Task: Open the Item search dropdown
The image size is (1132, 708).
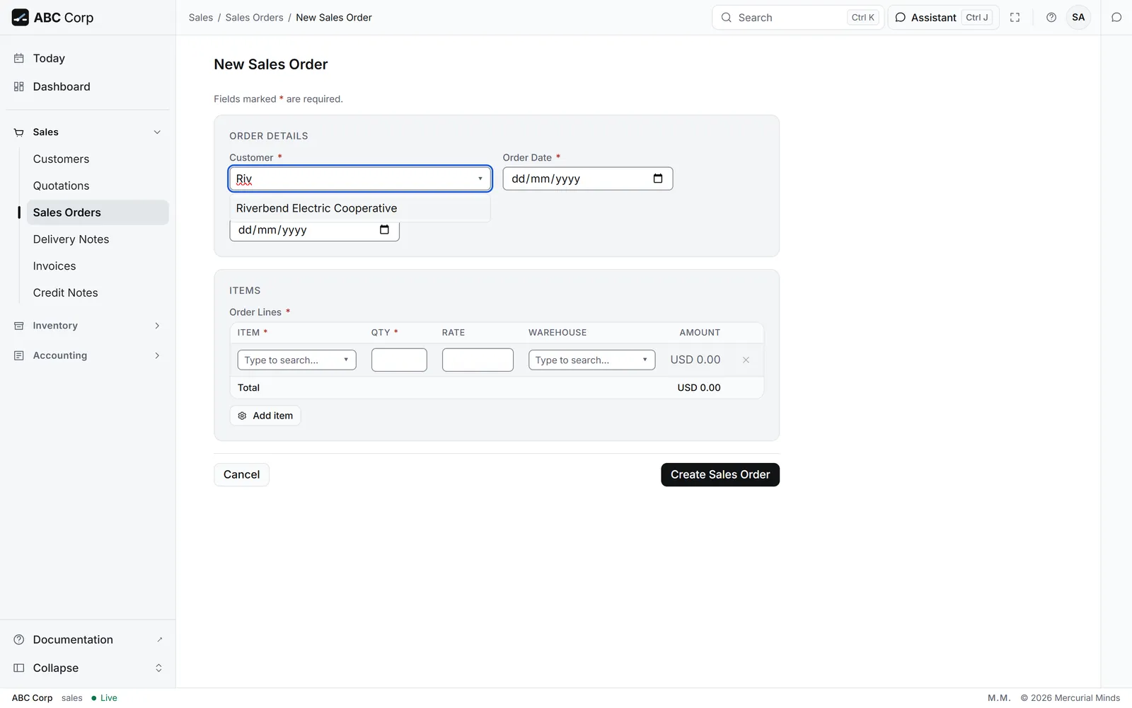Action: (x=297, y=360)
